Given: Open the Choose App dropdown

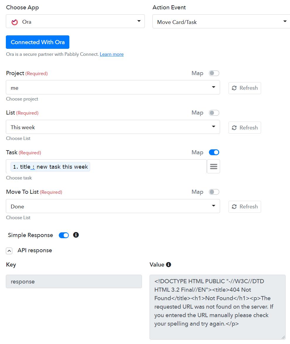Looking at the screenshot, I should pyautogui.click(x=75, y=22).
